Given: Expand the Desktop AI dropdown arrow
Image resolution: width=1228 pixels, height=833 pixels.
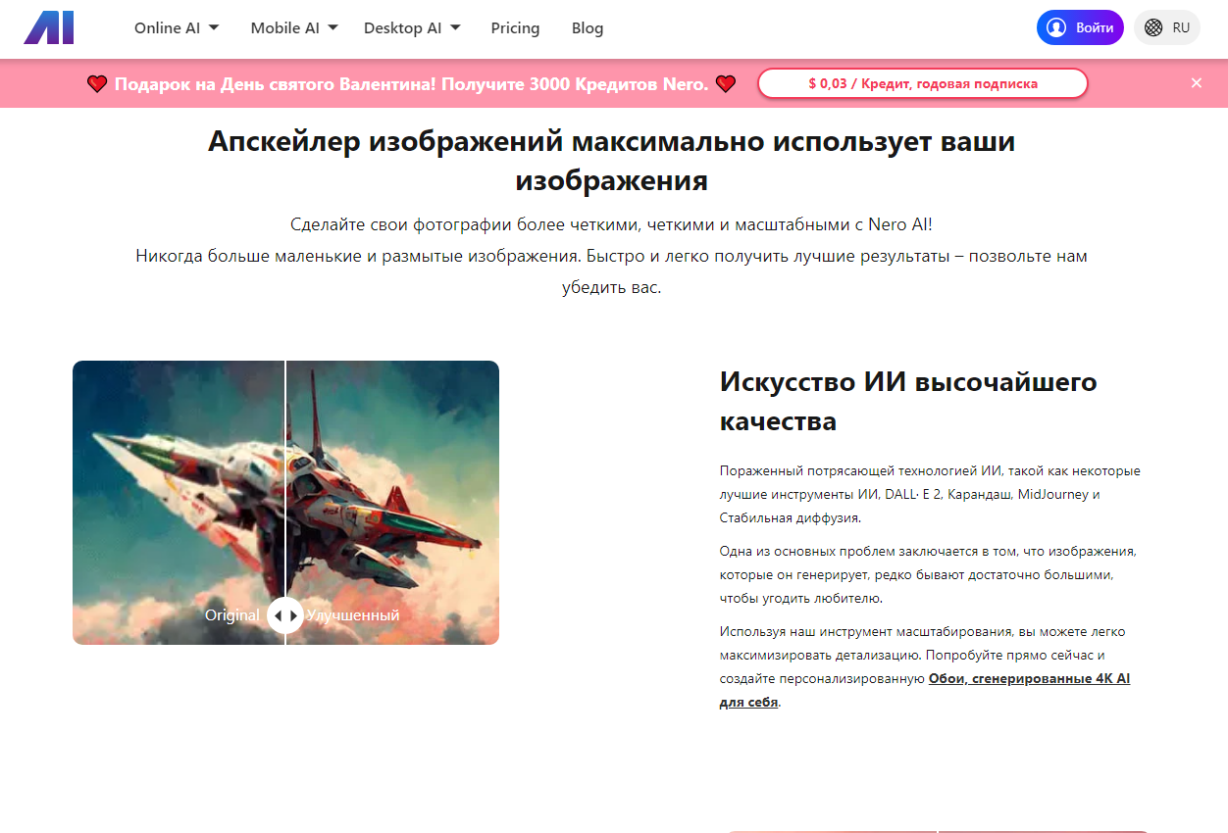Looking at the screenshot, I should (455, 27).
